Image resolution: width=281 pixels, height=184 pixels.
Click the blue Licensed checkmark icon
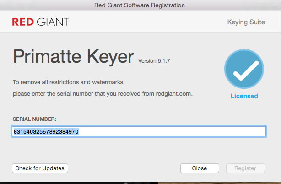pyautogui.click(x=244, y=69)
